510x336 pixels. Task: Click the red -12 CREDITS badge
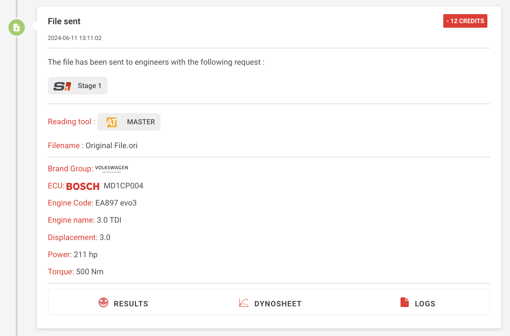tap(465, 21)
